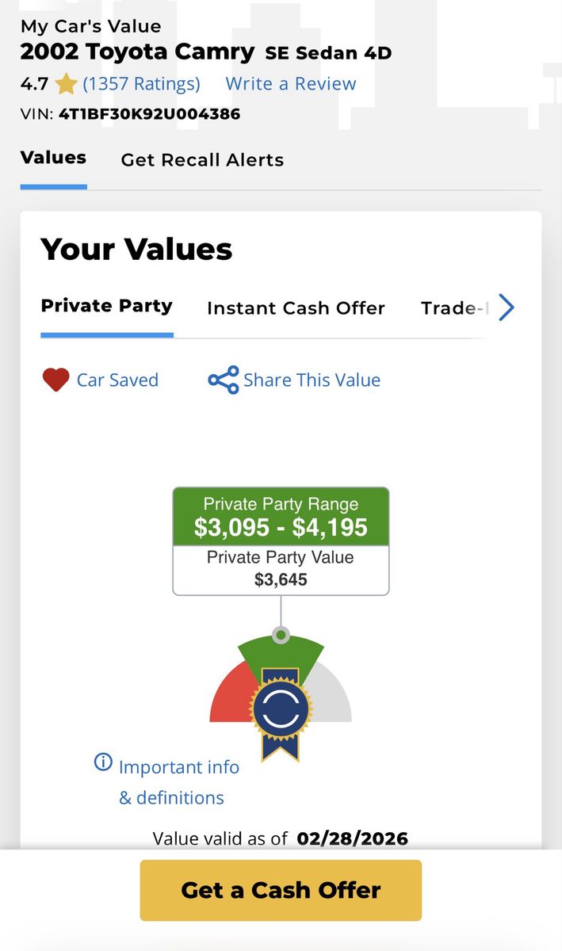Toggle the red Car Saved heart
Image resolution: width=562 pixels, height=951 pixels.
(x=55, y=380)
